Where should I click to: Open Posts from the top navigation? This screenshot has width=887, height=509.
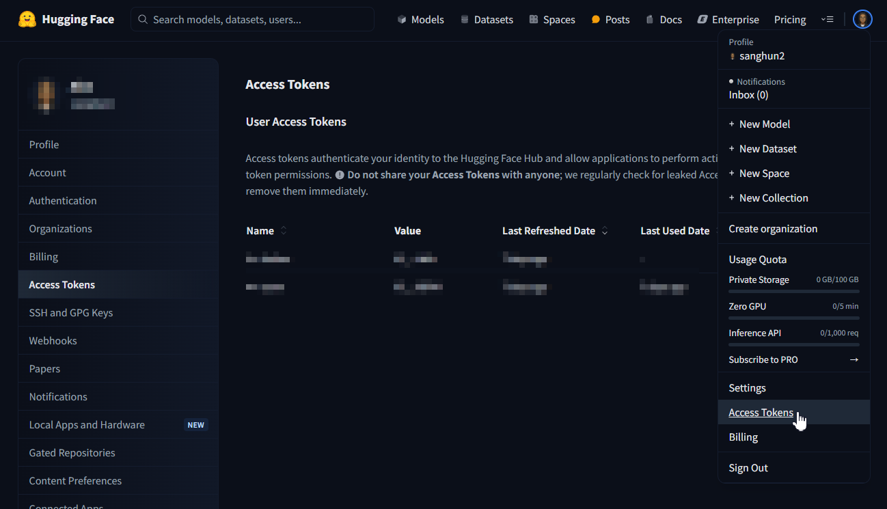[610, 19]
